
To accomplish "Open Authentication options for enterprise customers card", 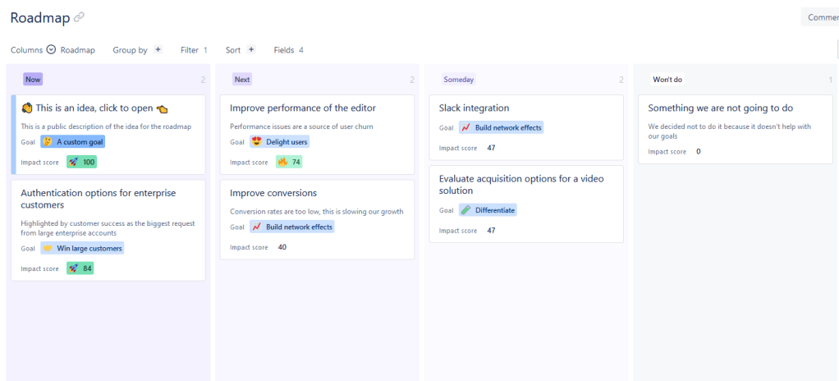I will point(98,199).
